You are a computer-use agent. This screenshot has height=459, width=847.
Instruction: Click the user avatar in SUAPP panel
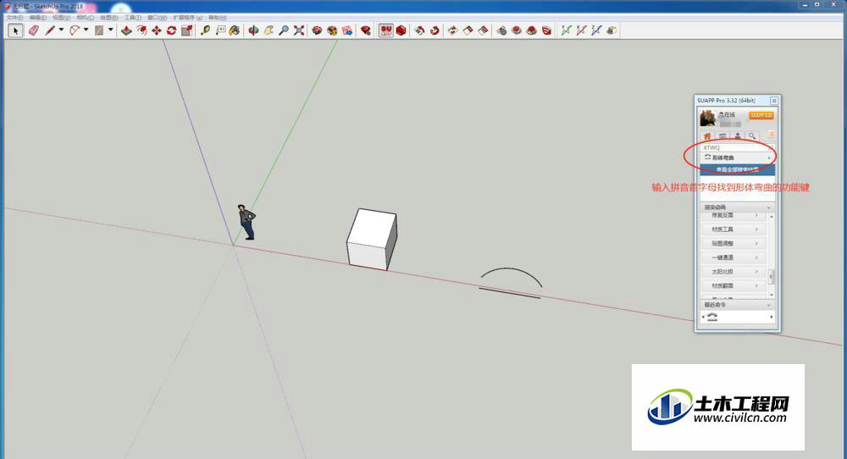[x=707, y=118]
